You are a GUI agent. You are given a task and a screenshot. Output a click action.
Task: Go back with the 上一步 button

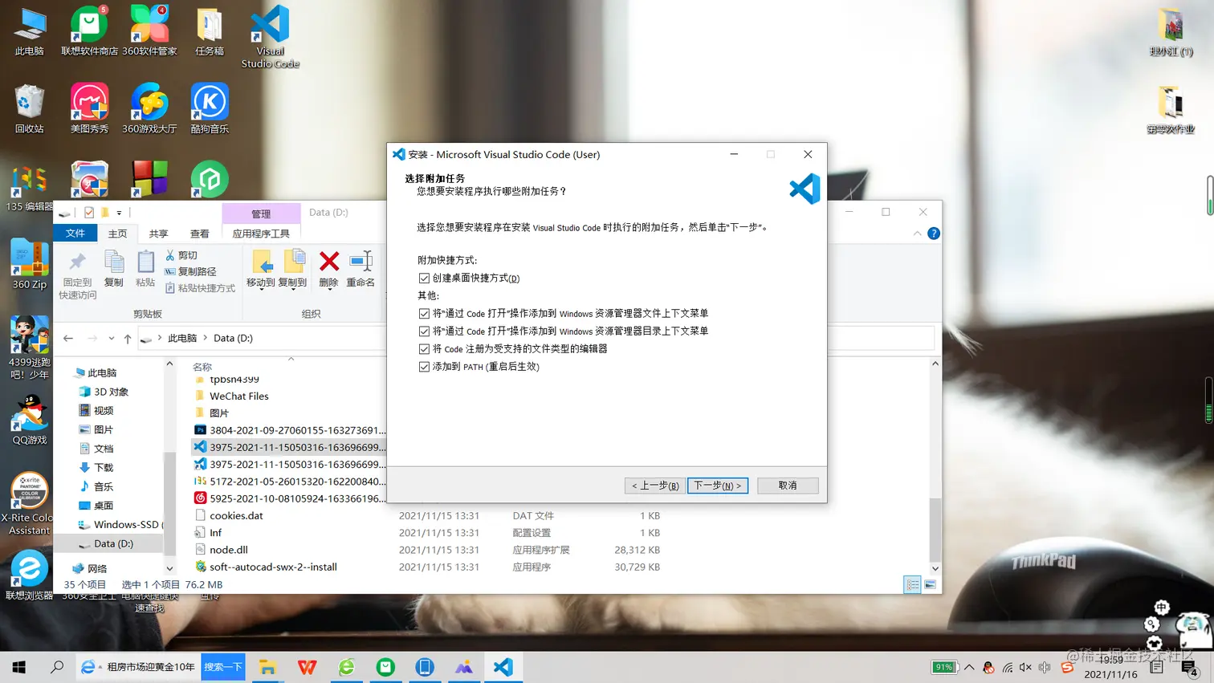coord(655,486)
